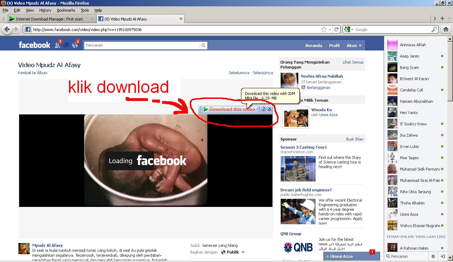Click Selanjutnya link
Image resolution: width=453 pixels, height=262 pixels.
click(262, 73)
